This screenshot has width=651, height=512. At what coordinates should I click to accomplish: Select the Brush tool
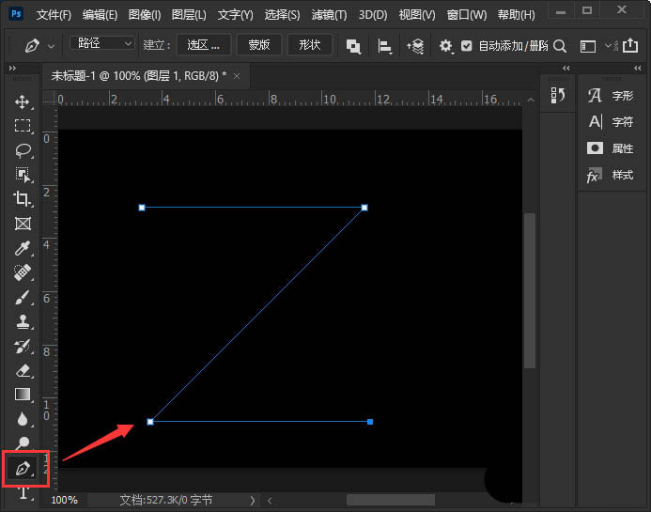pos(23,297)
